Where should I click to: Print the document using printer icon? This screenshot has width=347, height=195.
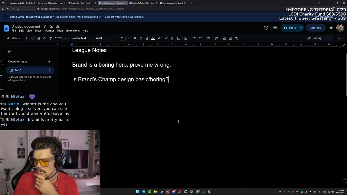point(38,38)
